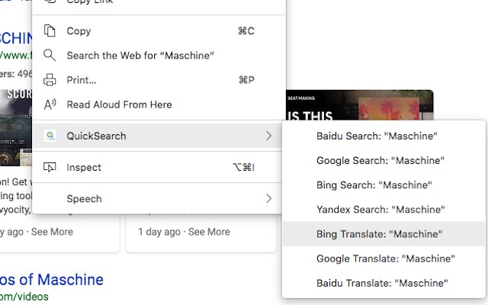Select Bing Translate: "Maschine"

[x=379, y=234]
